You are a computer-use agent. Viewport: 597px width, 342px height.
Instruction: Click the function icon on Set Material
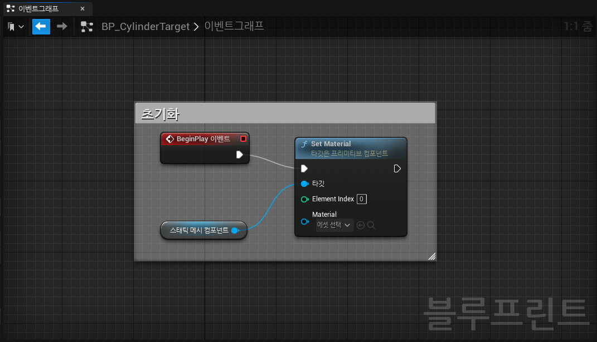(304, 144)
